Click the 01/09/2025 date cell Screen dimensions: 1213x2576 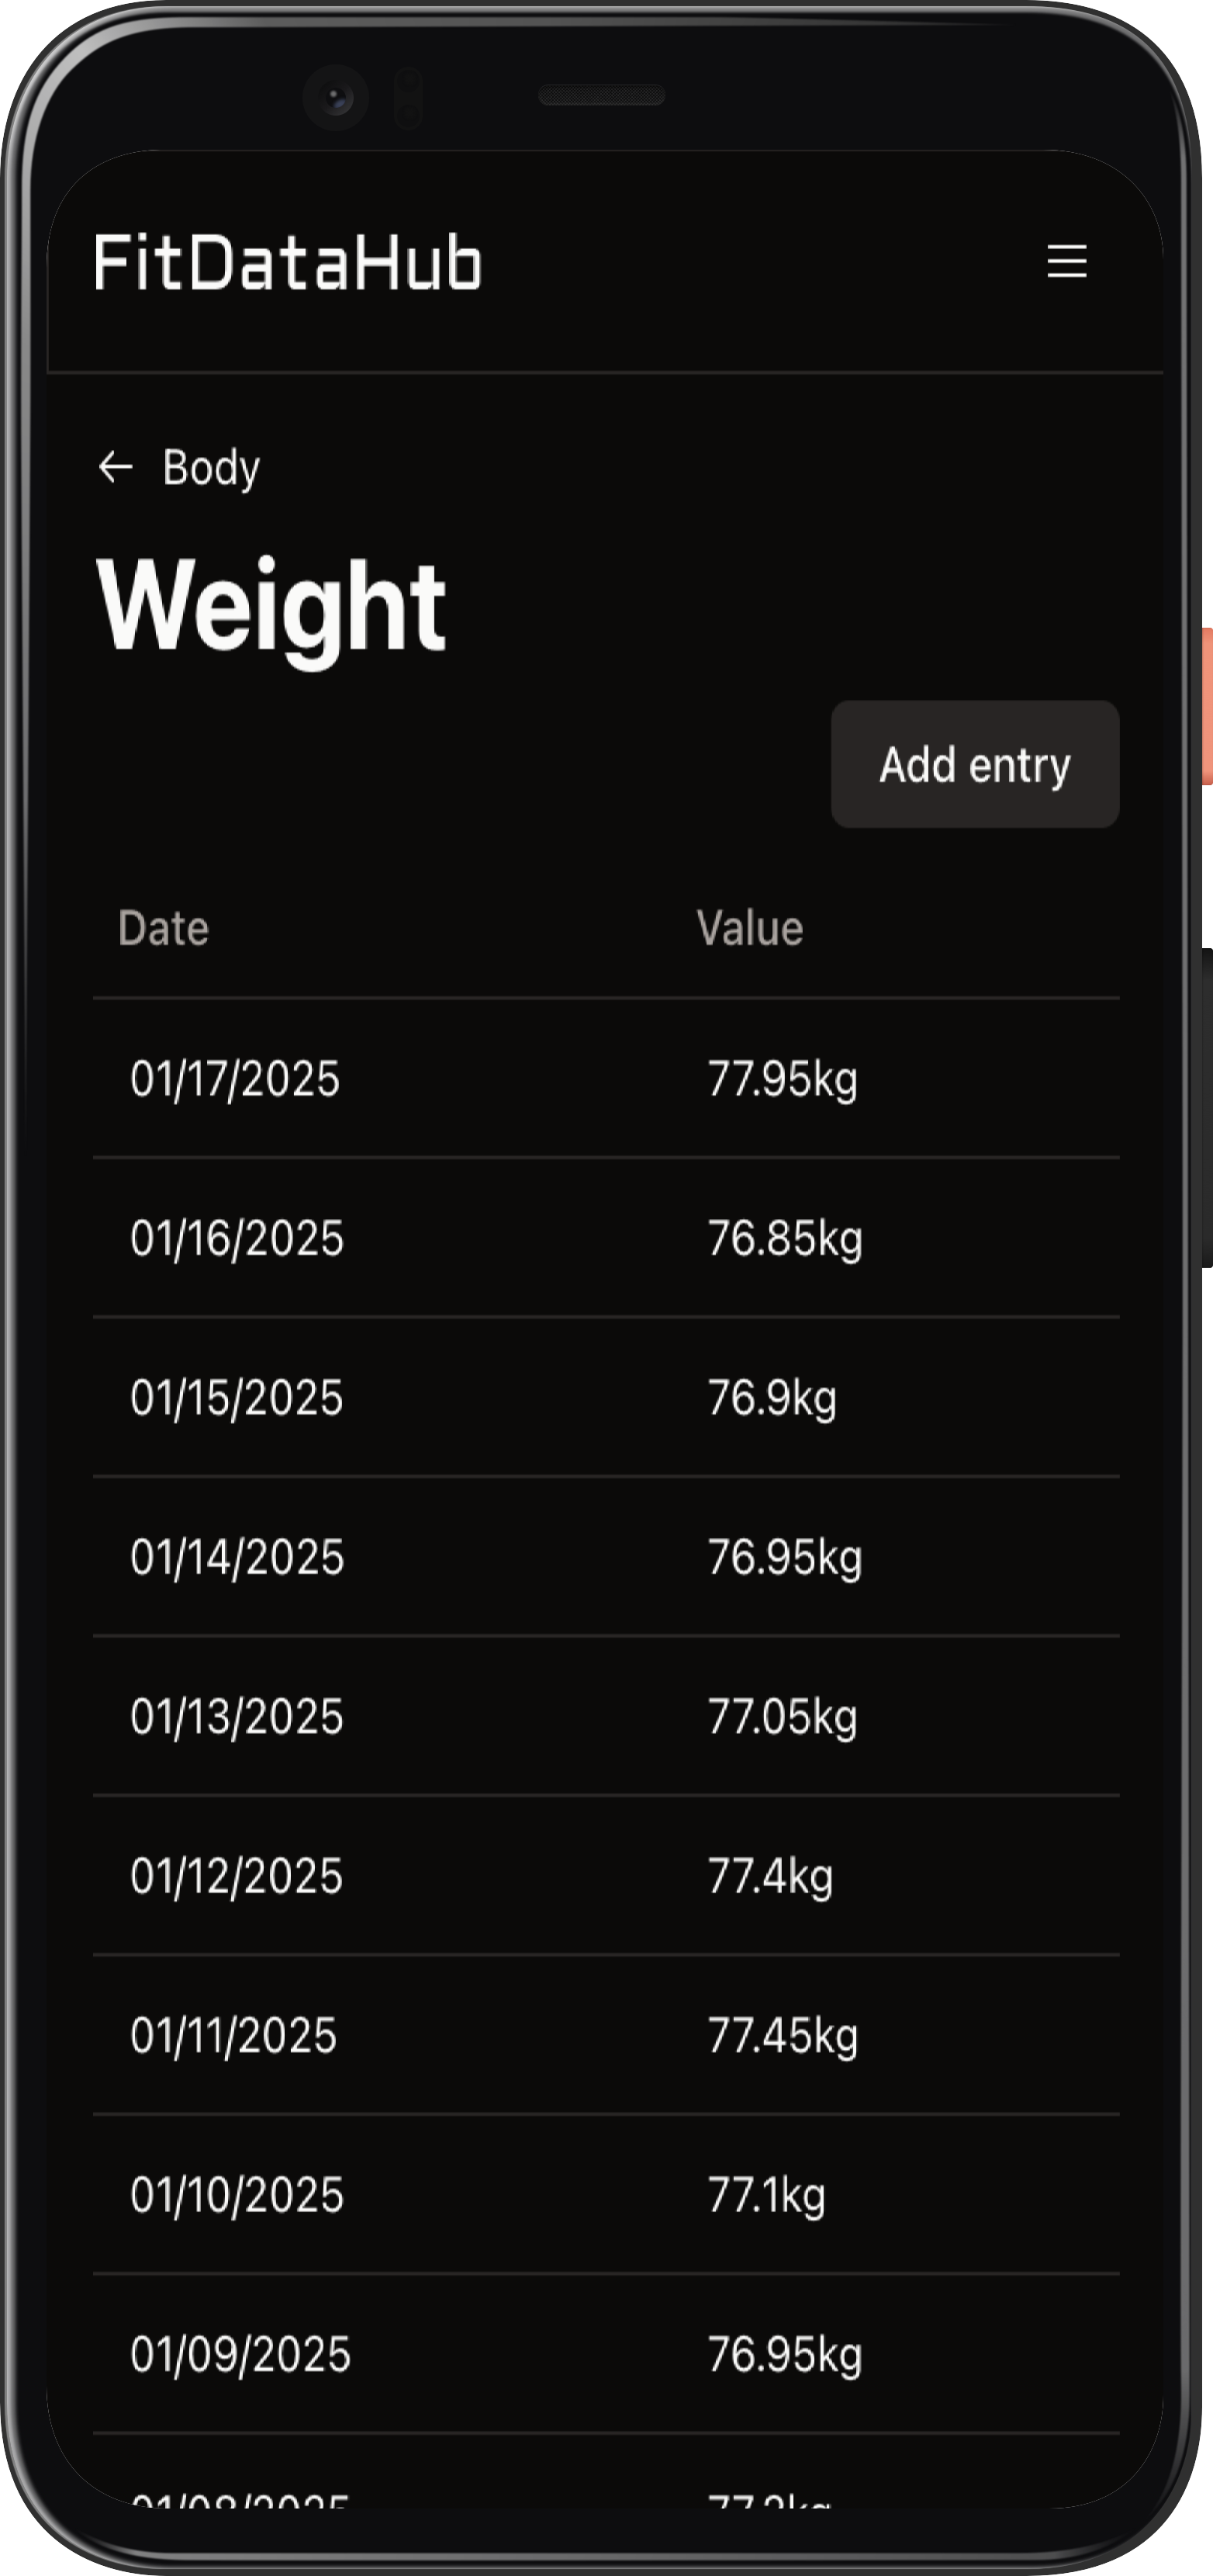(x=240, y=2354)
